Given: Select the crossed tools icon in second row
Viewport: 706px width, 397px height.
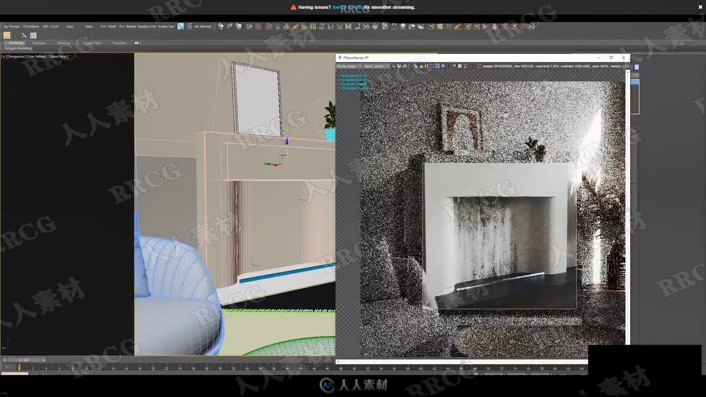Looking at the screenshot, I should click(24, 35).
